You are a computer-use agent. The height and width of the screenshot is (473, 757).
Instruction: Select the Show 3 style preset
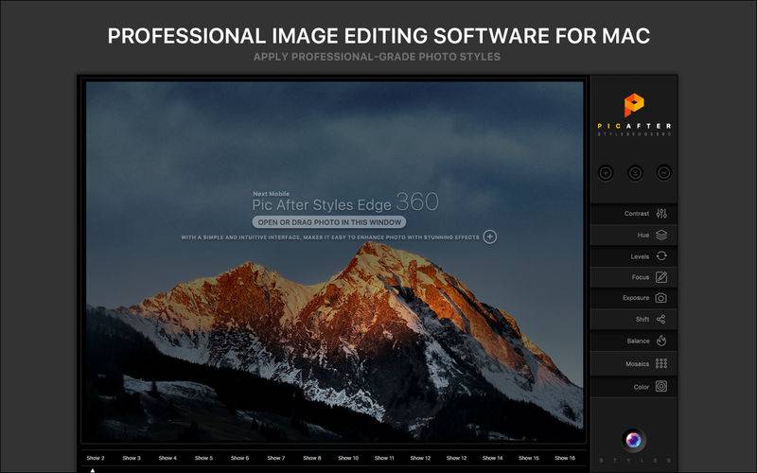[132, 458]
